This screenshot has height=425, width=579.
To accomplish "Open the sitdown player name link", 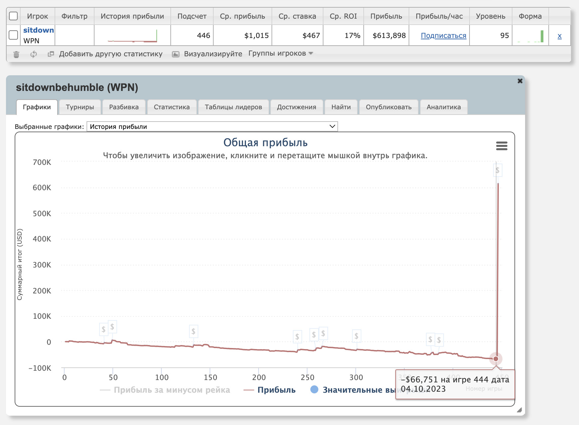I will pyautogui.click(x=38, y=30).
